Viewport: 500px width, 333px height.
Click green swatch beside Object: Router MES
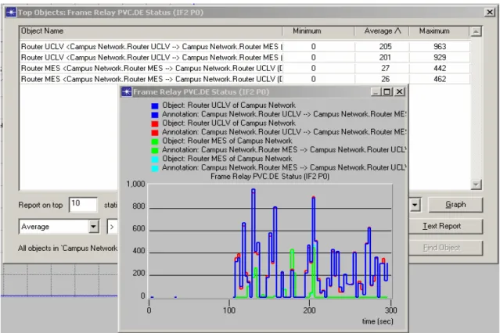pos(155,141)
